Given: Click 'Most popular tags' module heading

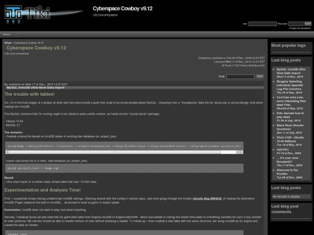Looking at the screenshot, I should [289, 45].
